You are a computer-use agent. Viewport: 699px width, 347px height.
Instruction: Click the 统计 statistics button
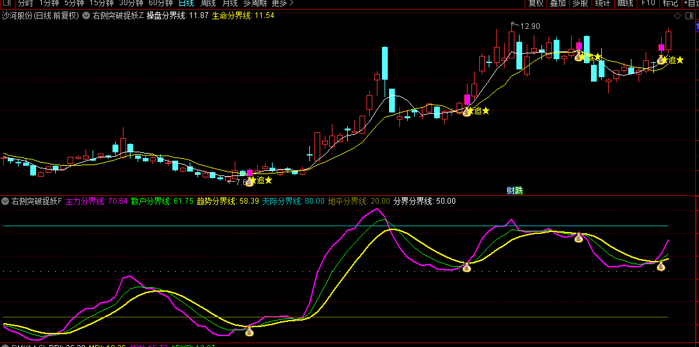pos(603,3)
